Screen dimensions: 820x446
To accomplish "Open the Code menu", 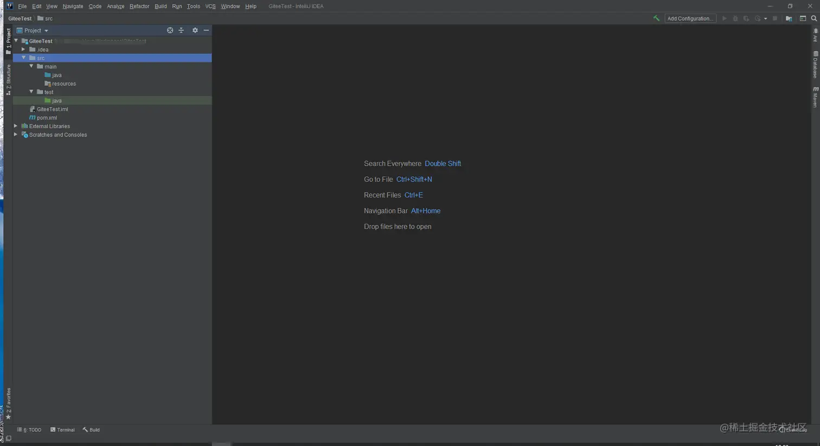I will 95,7.
